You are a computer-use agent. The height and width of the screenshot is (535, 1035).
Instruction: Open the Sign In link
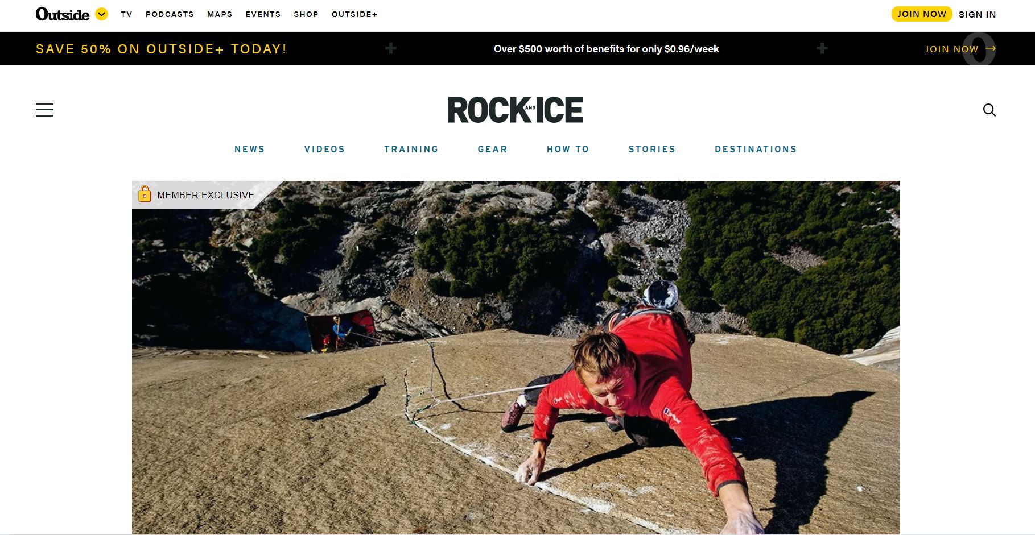point(977,14)
